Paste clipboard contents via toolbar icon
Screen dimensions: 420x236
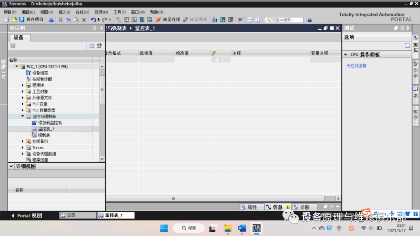pyautogui.click(x=76, y=19)
